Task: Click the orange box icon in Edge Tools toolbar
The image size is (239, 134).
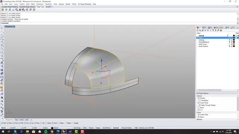Action: (x=20, y=10)
